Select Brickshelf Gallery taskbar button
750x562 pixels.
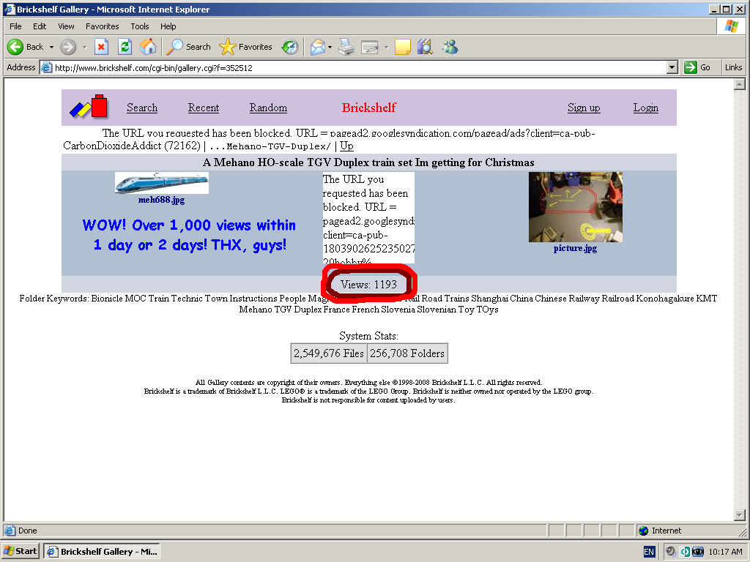click(x=102, y=552)
